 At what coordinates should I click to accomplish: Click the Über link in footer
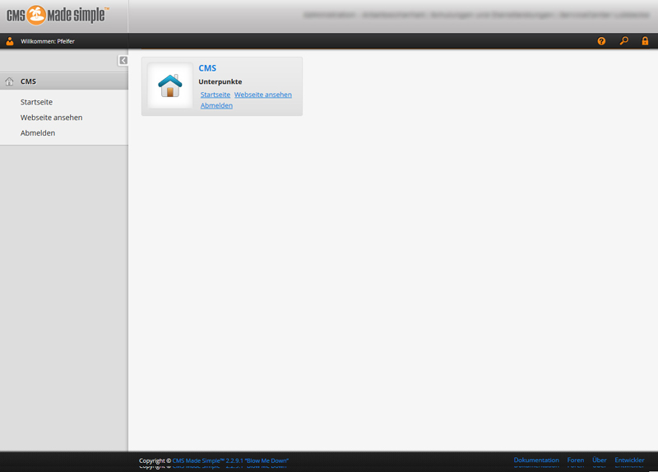pyautogui.click(x=600, y=460)
